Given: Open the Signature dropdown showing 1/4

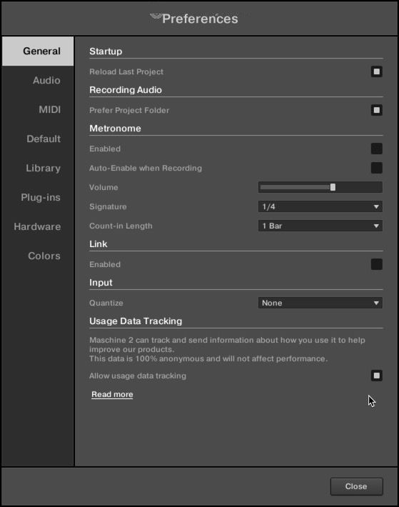Looking at the screenshot, I should pos(320,206).
